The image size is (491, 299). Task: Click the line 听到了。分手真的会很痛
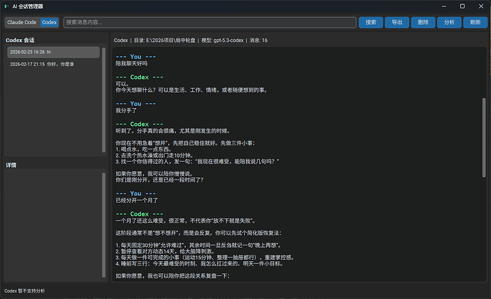pos(173,131)
